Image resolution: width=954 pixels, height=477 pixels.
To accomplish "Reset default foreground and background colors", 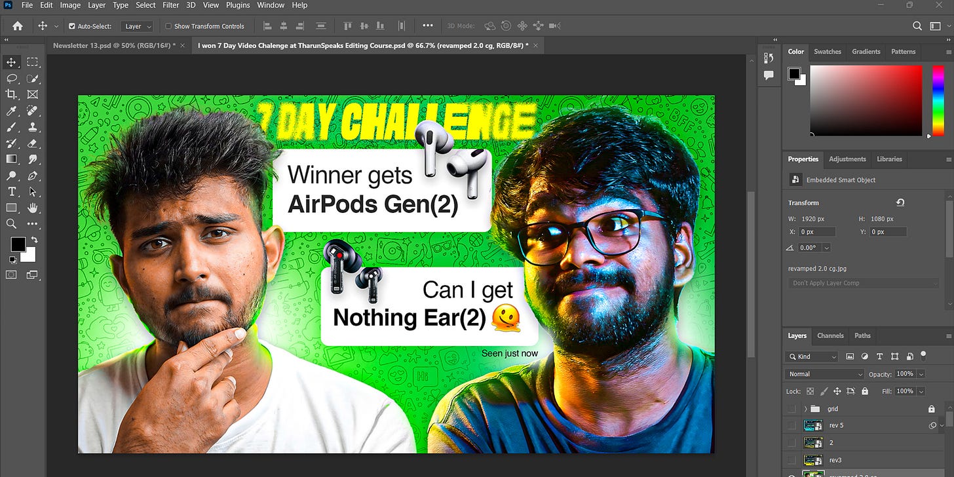I will pos(12,260).
